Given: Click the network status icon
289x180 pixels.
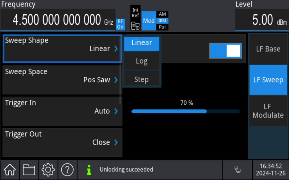Looking at the screenshot, I should 237,170.
